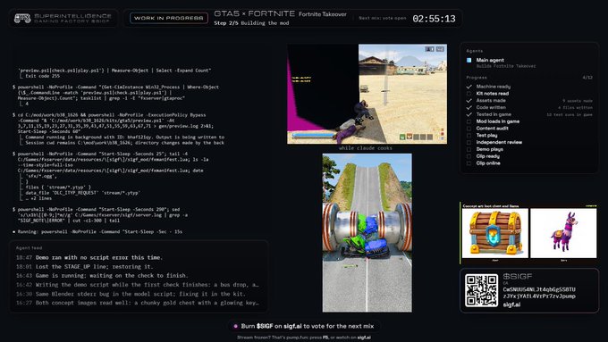
Task: Click the Agent feed heading
Action: point(30,248)
